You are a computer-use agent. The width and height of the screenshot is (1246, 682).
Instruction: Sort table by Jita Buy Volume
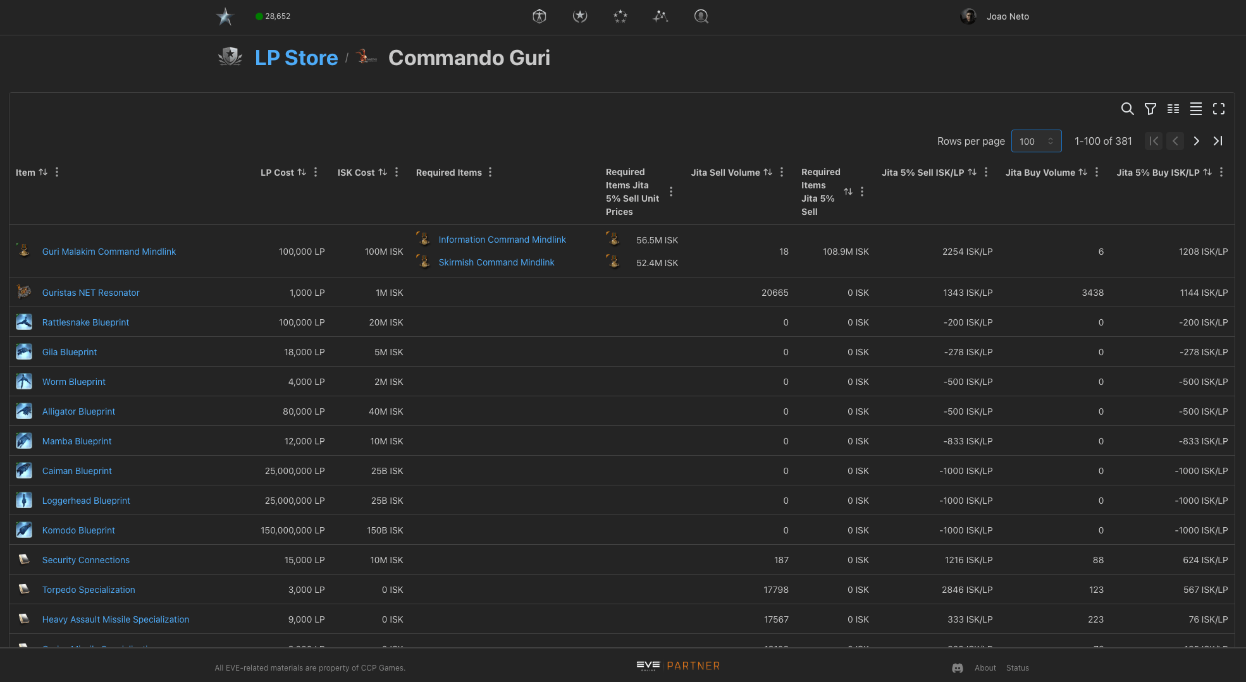pyautogui.click(x=1083, y=172)
